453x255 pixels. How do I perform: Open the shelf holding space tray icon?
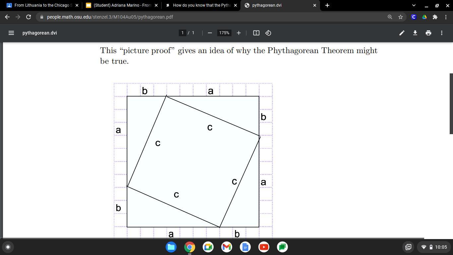click(x=408, y=247)
